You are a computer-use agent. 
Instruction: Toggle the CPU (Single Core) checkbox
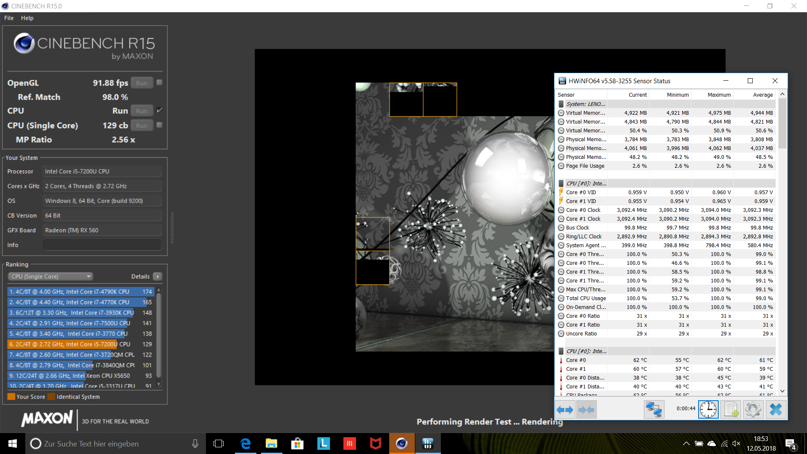coord(159,125)
